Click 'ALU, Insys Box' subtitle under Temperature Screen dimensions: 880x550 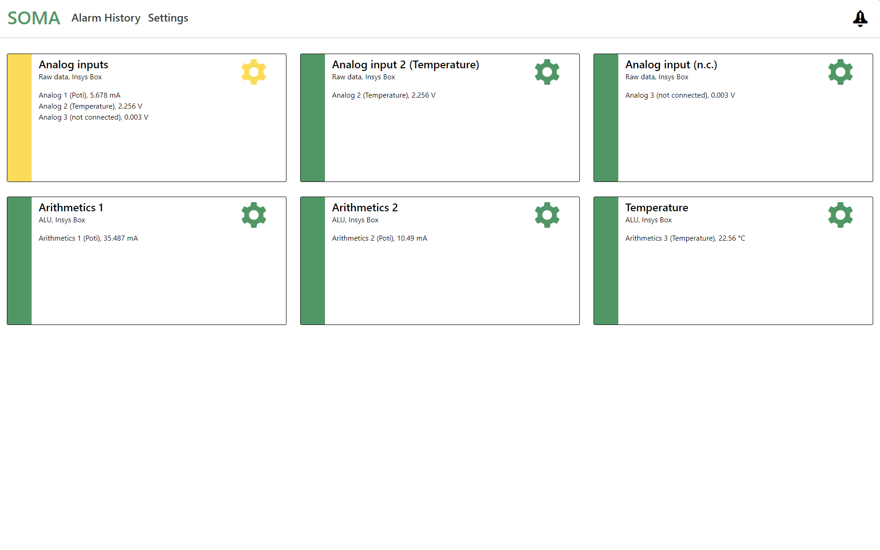(649, 220)
